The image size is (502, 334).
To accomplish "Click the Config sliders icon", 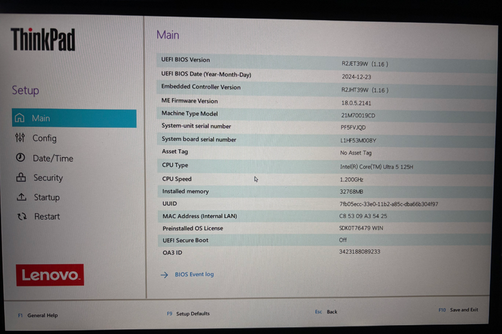I will click(x=20, y=137).
